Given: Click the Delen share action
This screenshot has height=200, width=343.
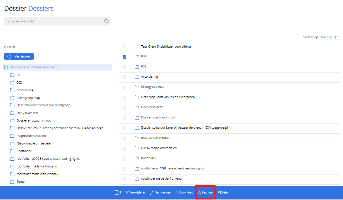Looking at the screenshot, I should (223, 193).
